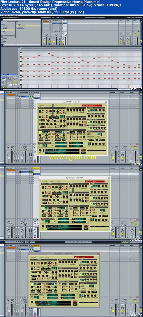Open Filter type dropdown in Synth1, frame 00:02:17

[x=84, y=119]
